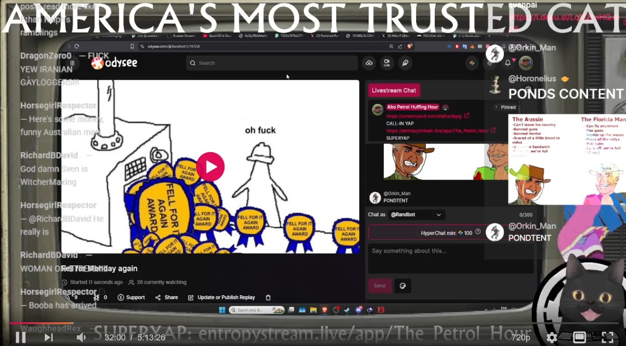
Task: Seek using the video progress bar
Action: 313,323
